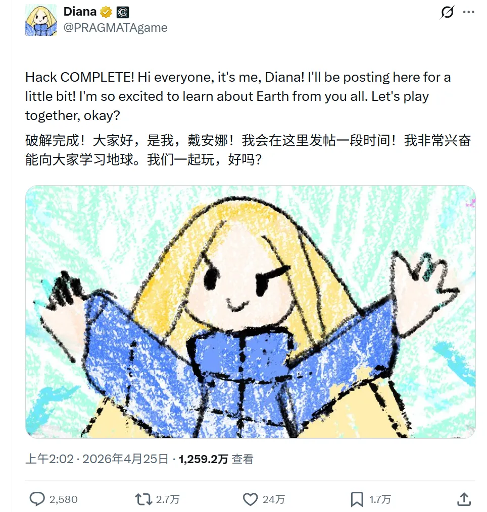Click the Diana display name
This screenshot has width=487, height=512.
pyautogui.click(x=80, y=12)
